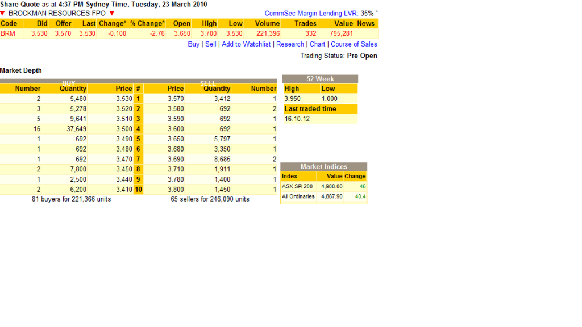The image size is (582, 327).
Task: Select the Code column header
Action: pos(12,23)
